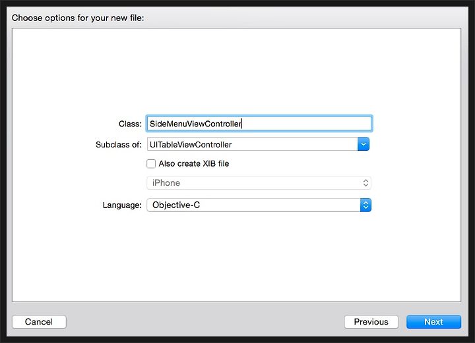Click the Class name input field
This screenshot has height=343, width=475.
pyautogui.click(x=259, y=124)
